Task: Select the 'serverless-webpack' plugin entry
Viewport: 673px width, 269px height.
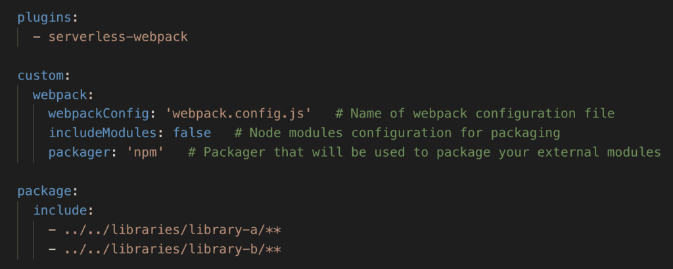Action: [x=118, y=36]
